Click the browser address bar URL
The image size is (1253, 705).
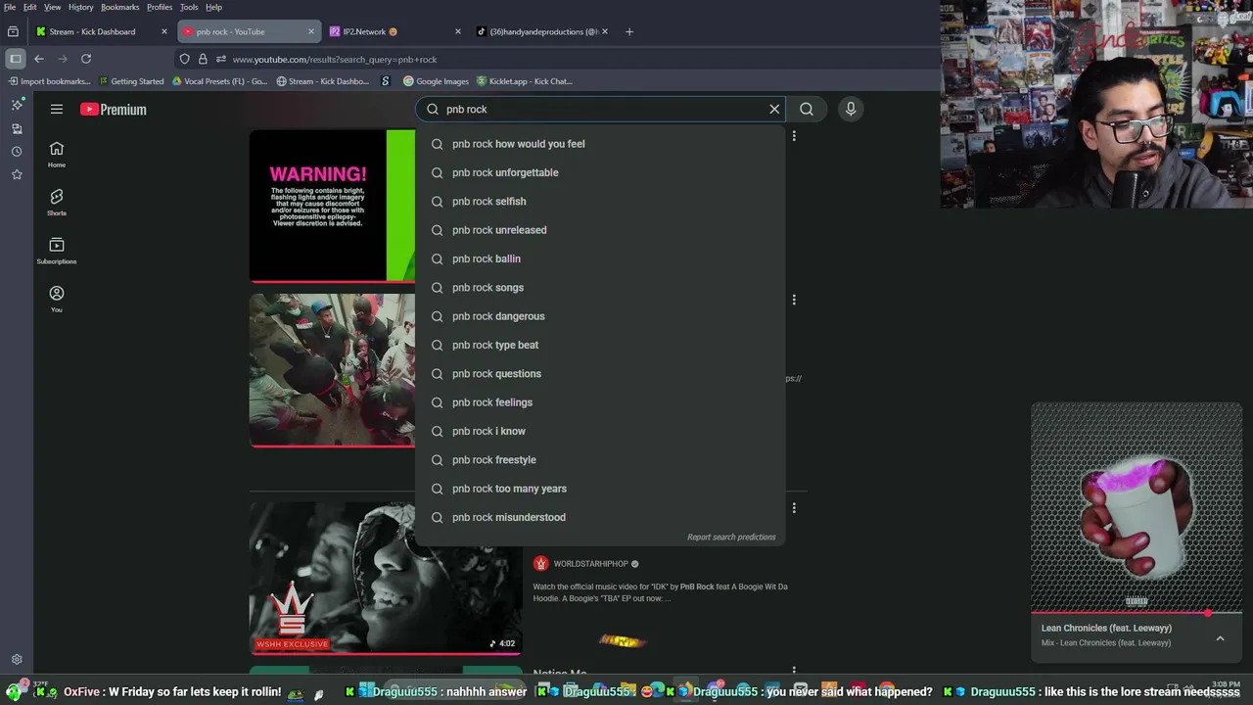tap(335, 59)
